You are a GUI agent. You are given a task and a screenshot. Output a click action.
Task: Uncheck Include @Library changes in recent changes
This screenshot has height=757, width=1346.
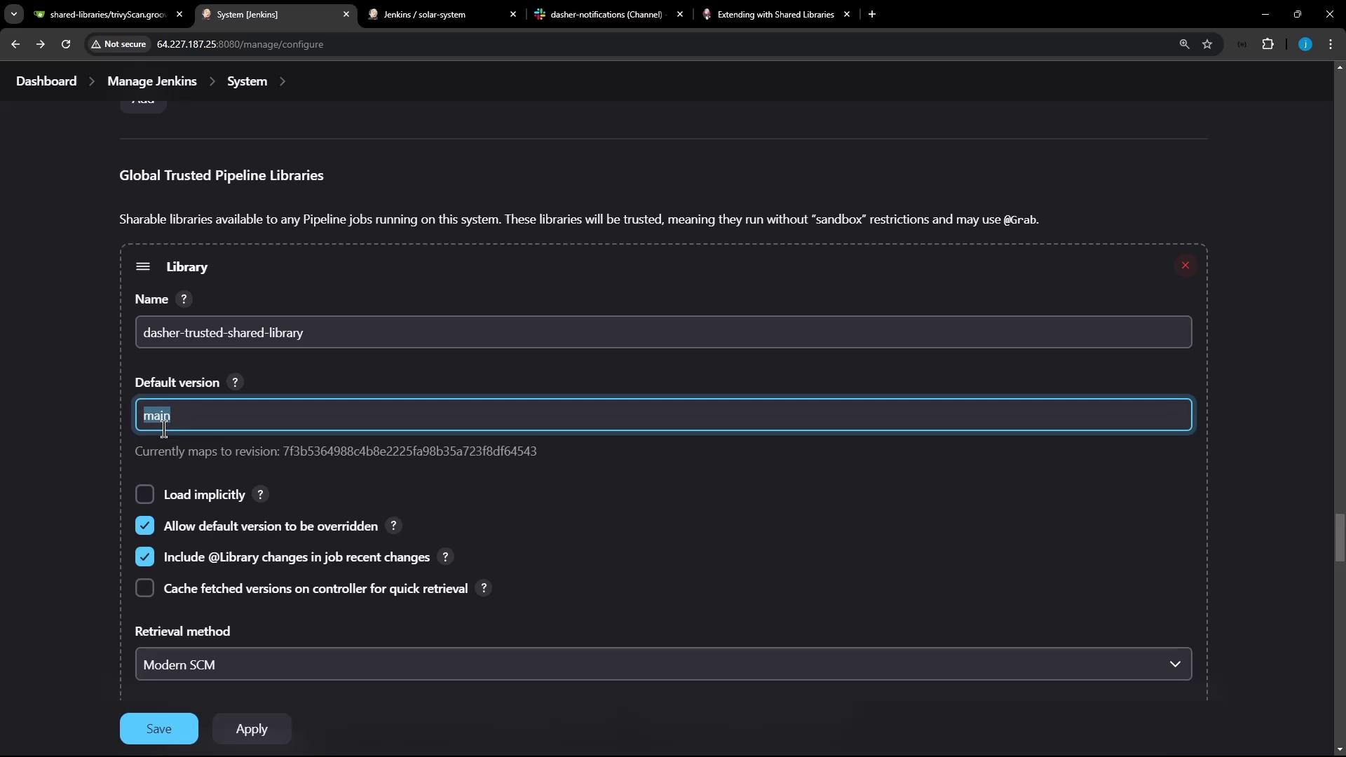144,557
